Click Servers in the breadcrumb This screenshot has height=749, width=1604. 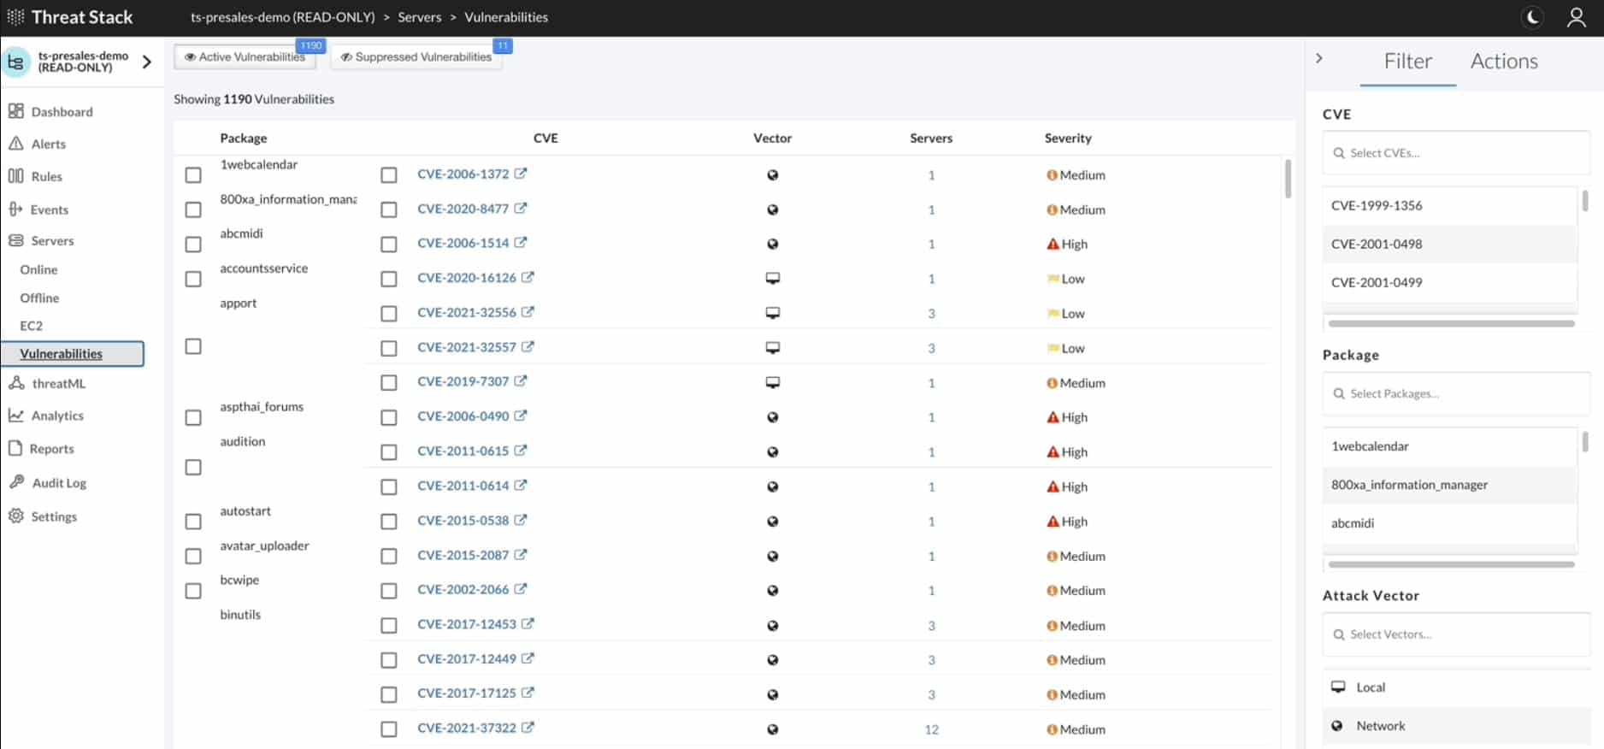pyautogui.click(x=420, y=17)
